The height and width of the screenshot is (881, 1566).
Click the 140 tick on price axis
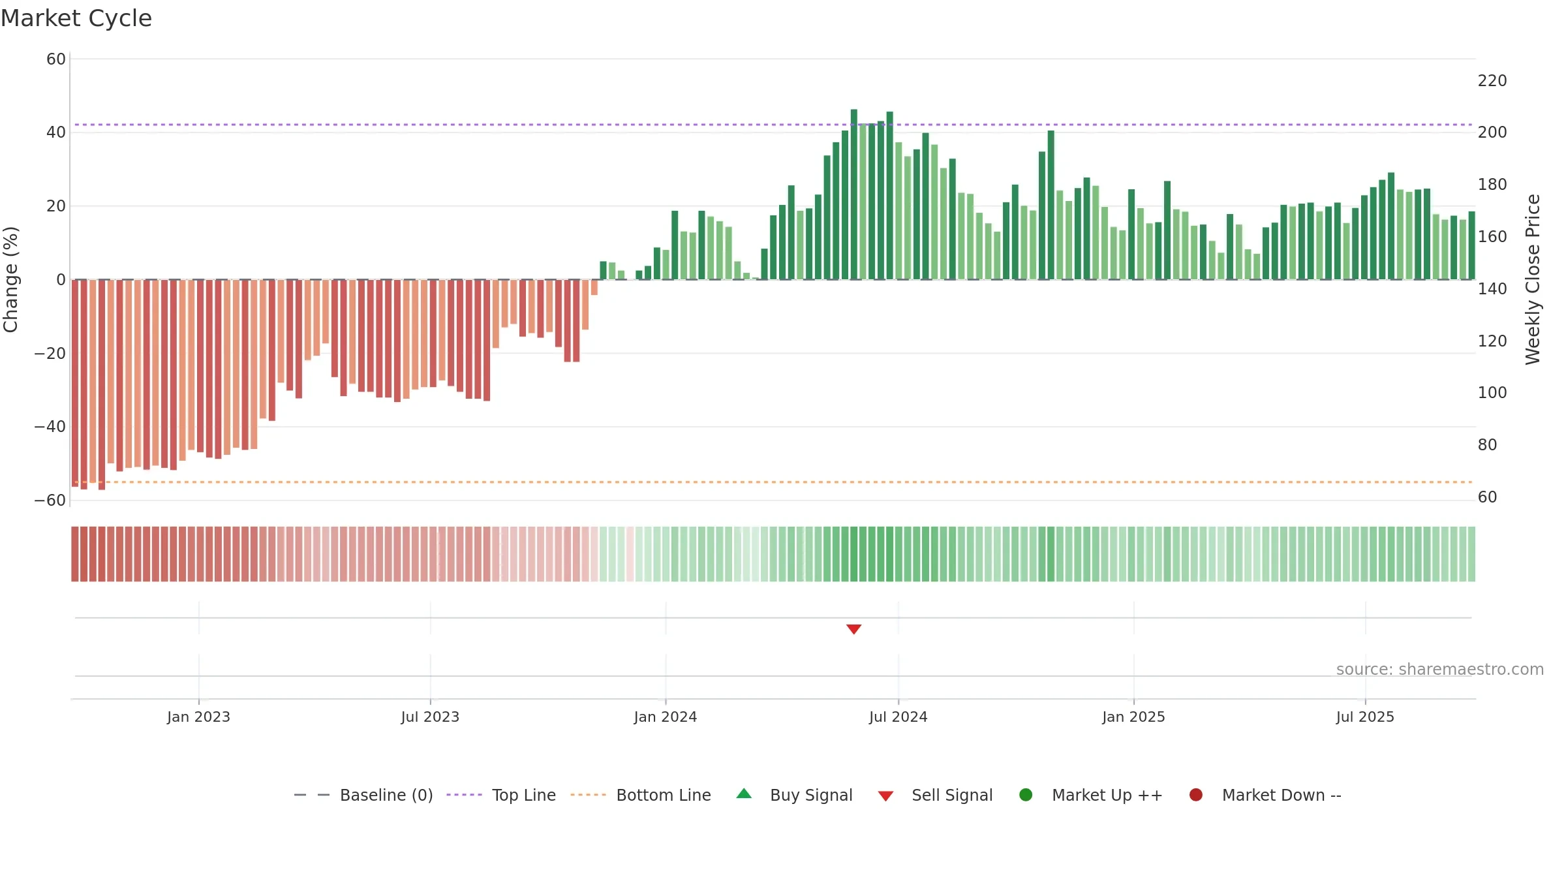pos(1492,289)
